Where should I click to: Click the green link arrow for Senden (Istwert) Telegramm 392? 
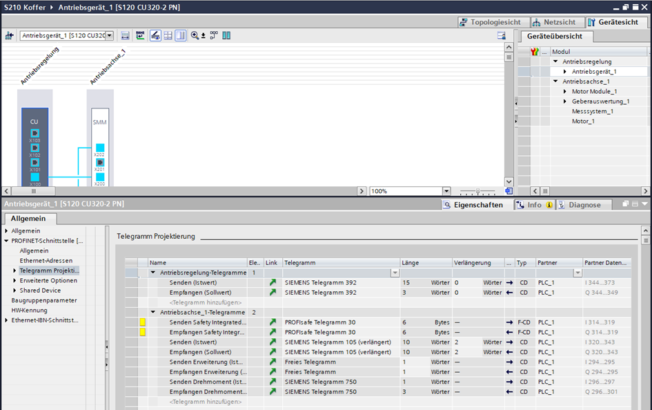(273, 283)
